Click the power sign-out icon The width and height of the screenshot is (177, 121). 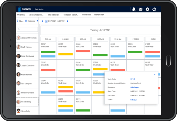[x=154, y=9]
